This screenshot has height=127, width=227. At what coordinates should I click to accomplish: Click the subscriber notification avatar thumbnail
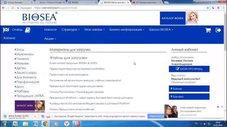click(171, 111)
